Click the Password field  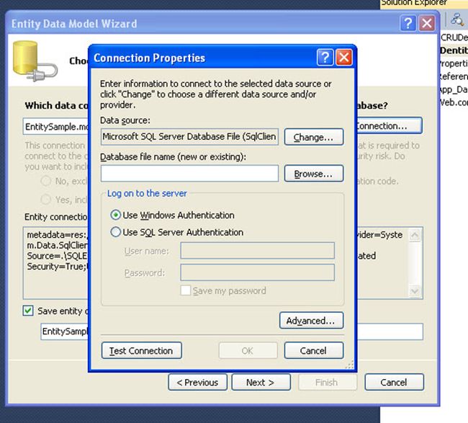pyautogui.click(x=257, y=272)
